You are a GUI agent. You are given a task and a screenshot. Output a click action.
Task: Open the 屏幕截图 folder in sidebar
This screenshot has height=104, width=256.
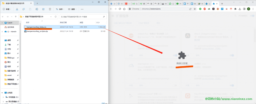pyautogui.click(x=9, y=80)
